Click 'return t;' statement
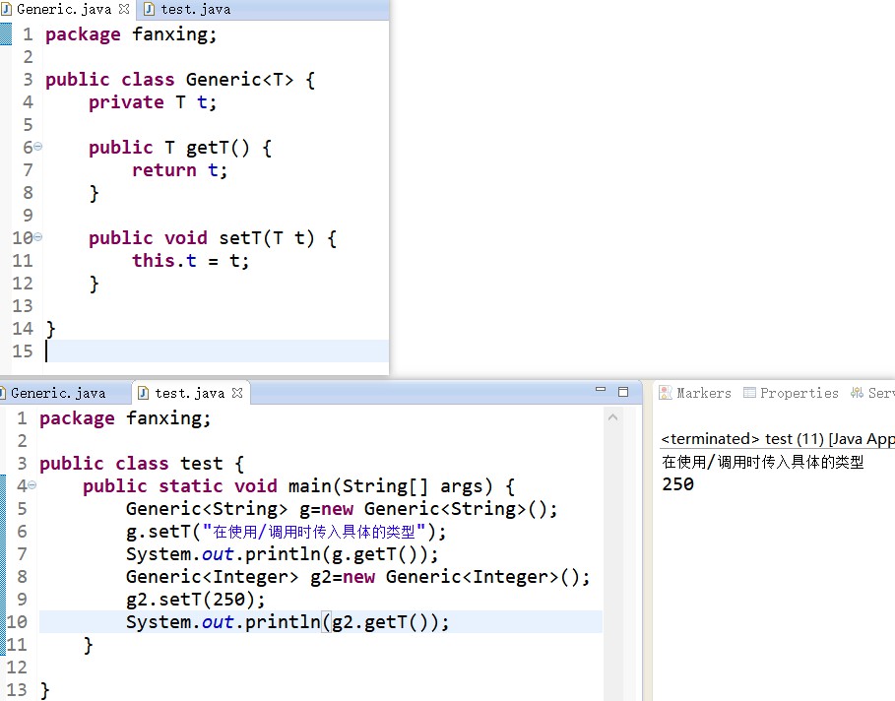This screenshot has height=701, width=895. [x=180, y=170]
